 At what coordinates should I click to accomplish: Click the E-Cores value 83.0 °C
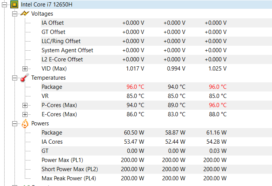click(x=177, y=114)
